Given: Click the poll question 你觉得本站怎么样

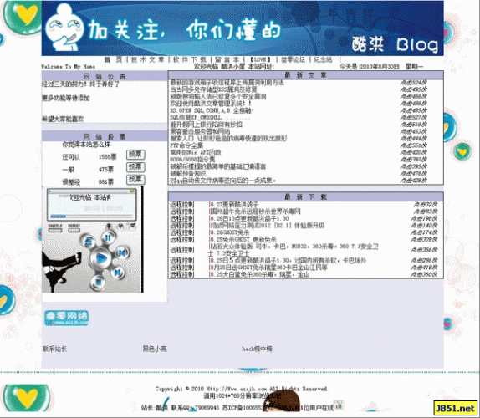Looking at the screenshot, I should click(x=86, y=145).
